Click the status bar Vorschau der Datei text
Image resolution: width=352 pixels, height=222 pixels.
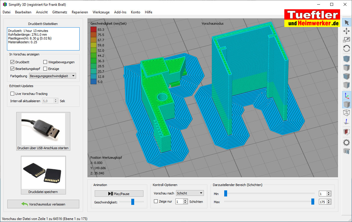coord(45,219)
